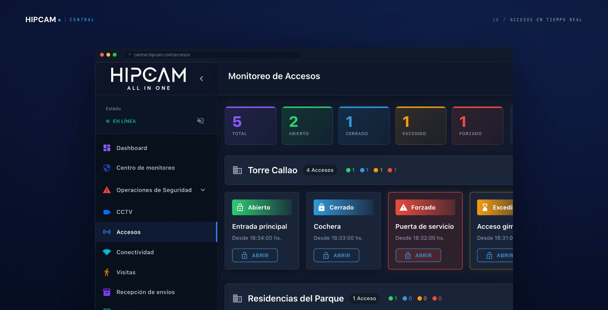Toggle the muted sound icon
The width and height of the screenshot is (608, 310).
point(200,121)
